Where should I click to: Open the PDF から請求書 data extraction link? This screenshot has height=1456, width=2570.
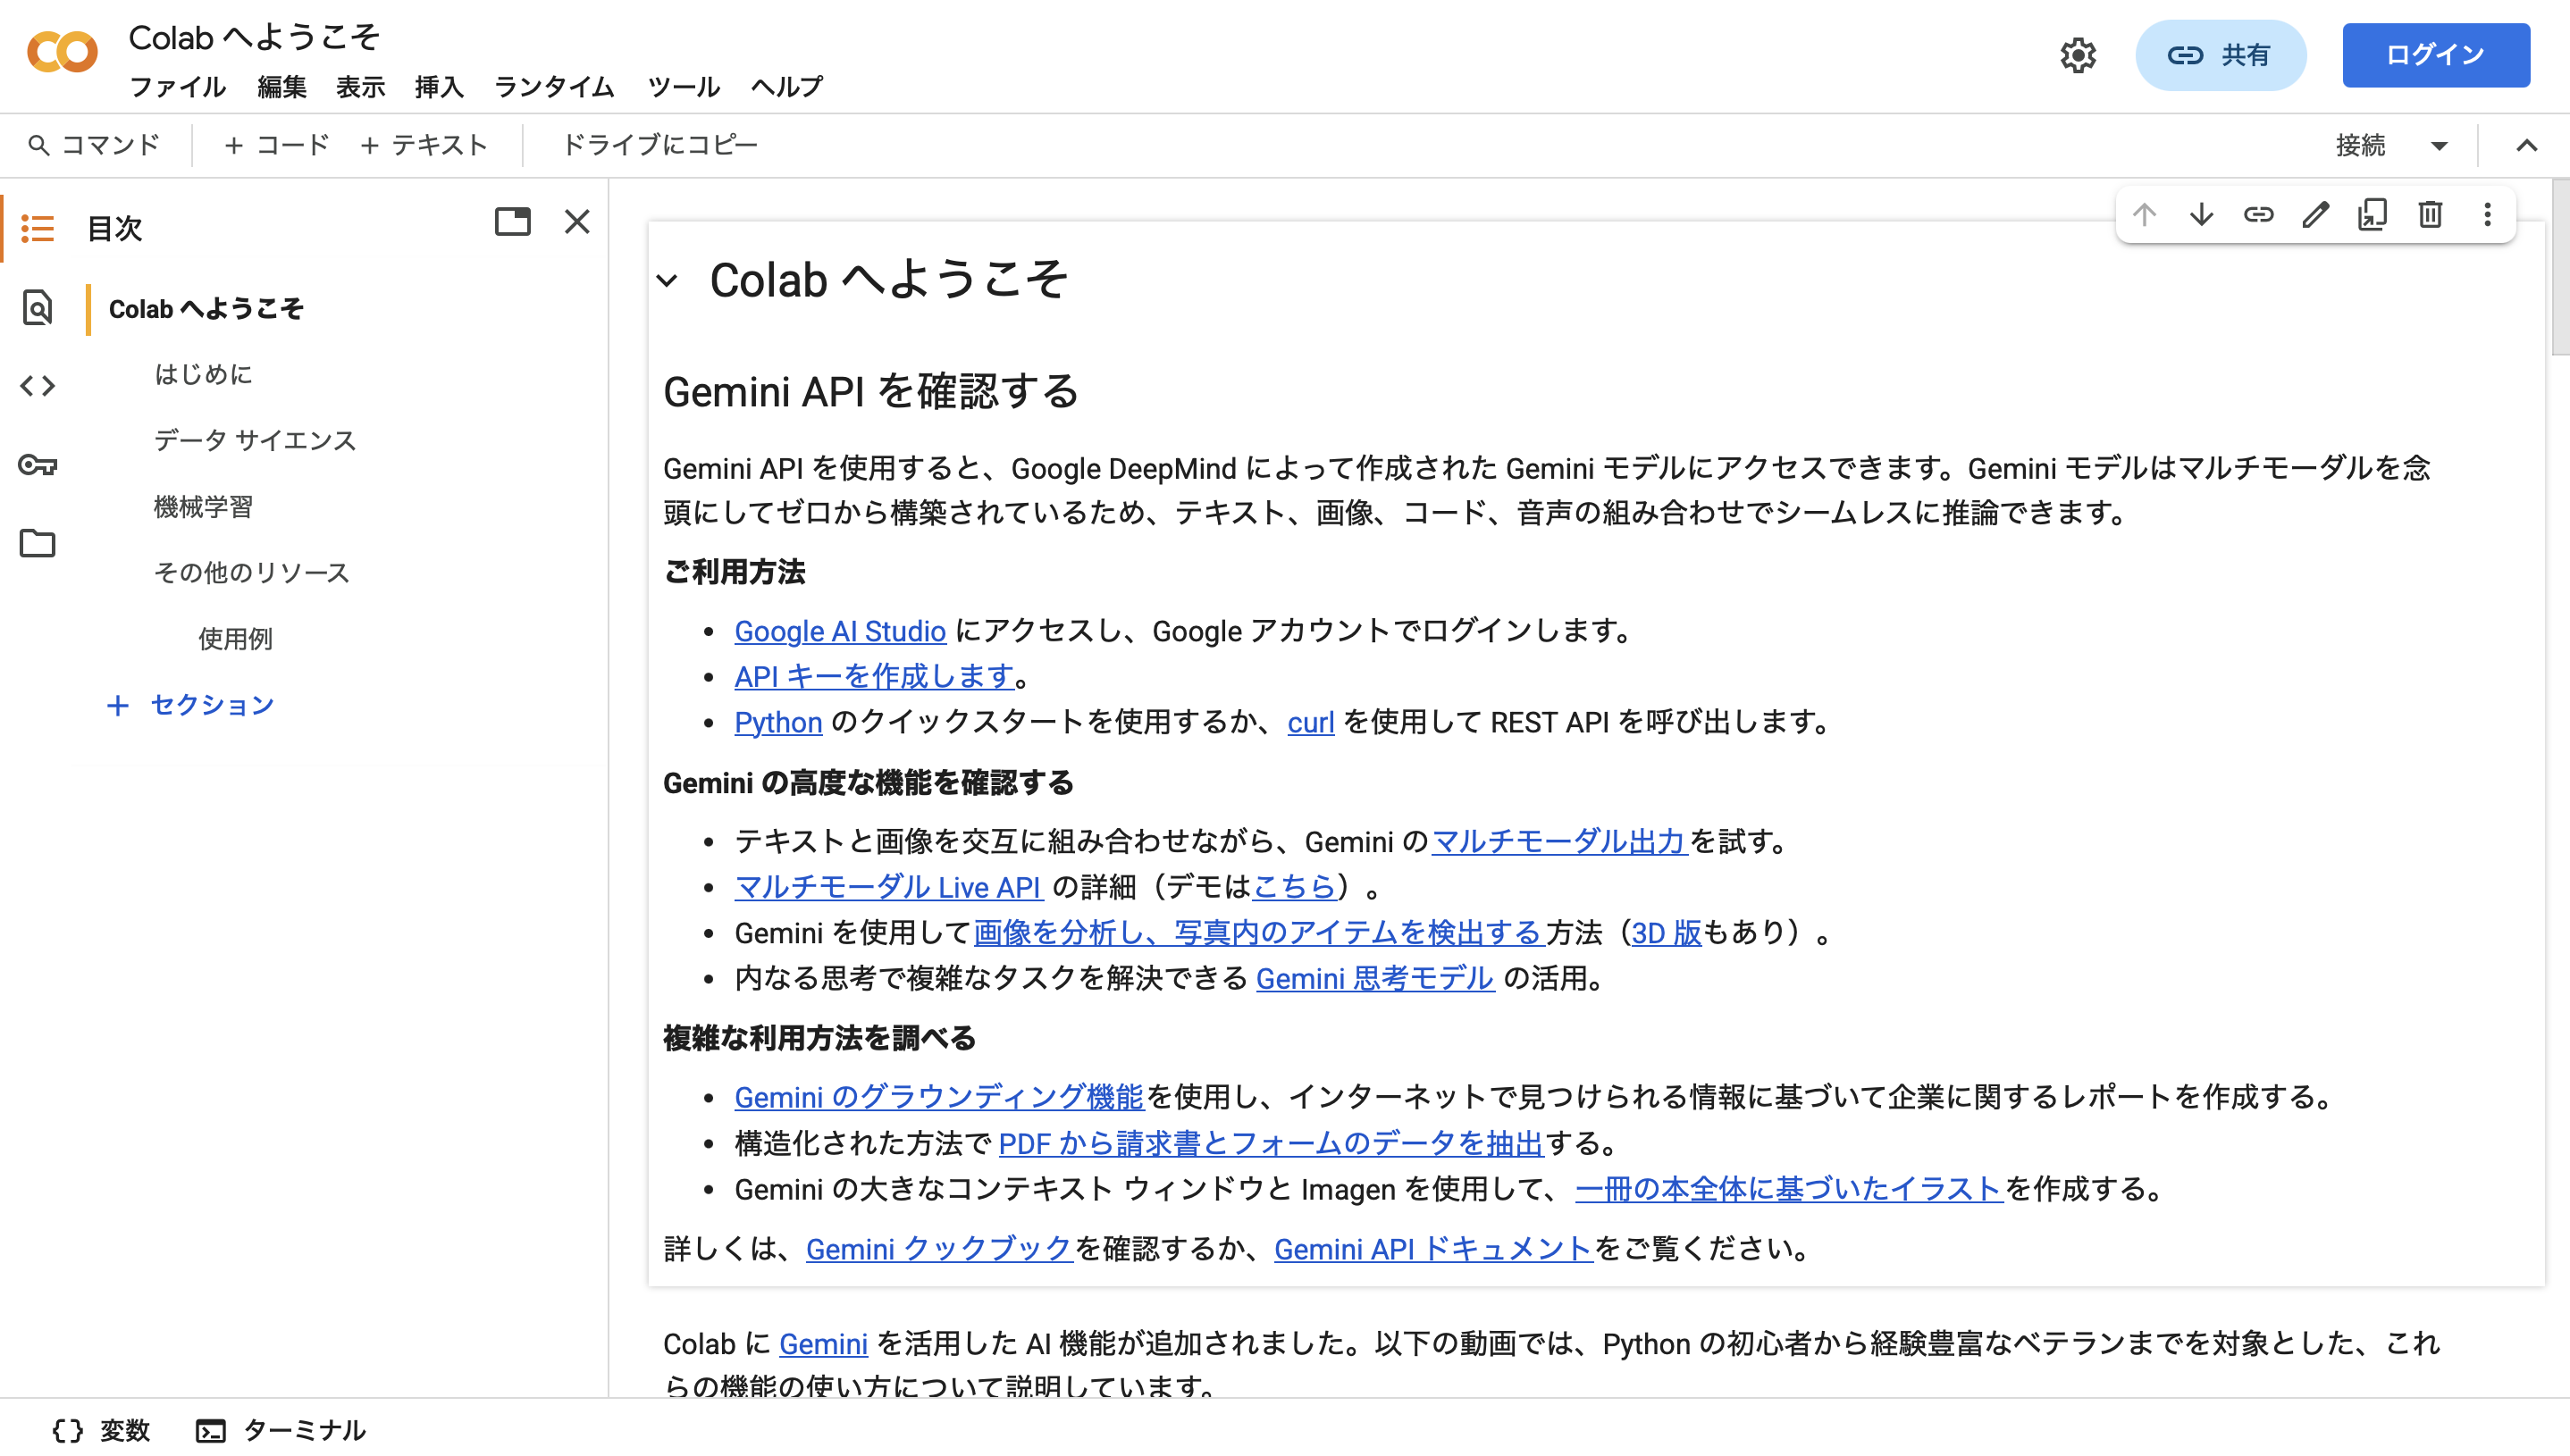[1271, 1143]
